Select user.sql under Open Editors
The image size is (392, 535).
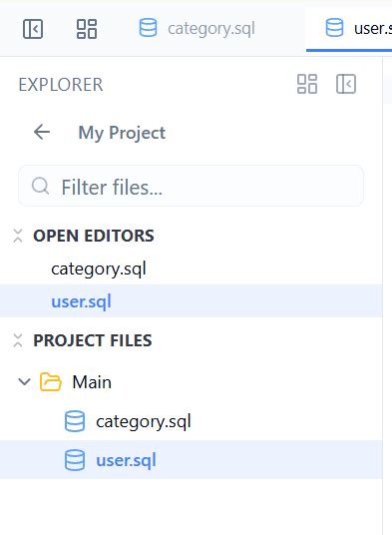(191, 301)
